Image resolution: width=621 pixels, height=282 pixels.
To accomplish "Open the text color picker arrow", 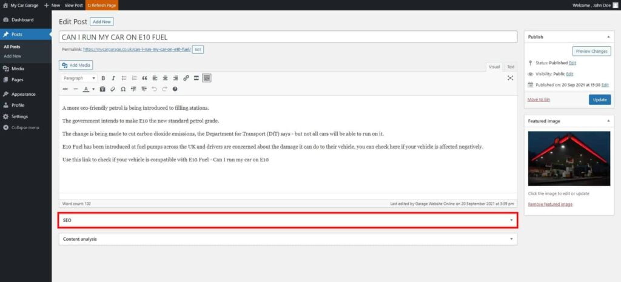I will point(93,89).
